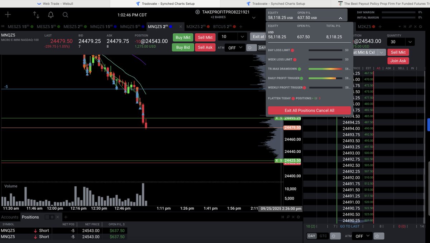Click the Exit All Positions Cancel All button
This screenshot has height=243, width=430.
(x=309, y=110)
